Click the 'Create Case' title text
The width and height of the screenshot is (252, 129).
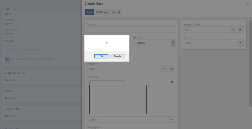pos(94,3)
